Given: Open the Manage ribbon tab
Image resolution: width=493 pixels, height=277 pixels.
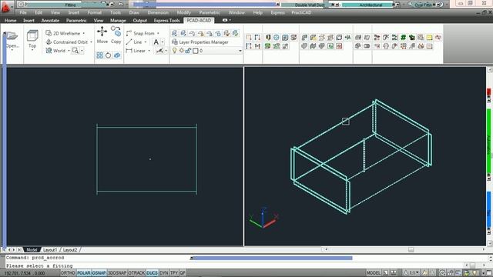Looking at the screenshot, I should coord(118,21).
